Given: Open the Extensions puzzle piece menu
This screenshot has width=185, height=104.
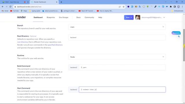Looking at the screenshot, I should (171, 7).
